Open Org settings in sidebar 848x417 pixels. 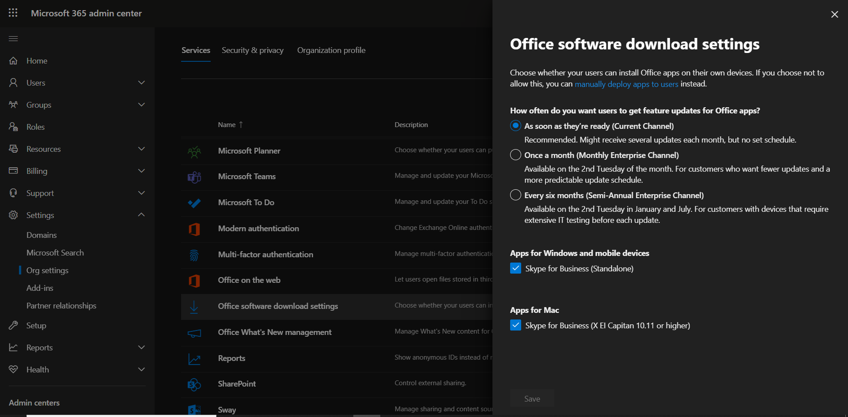(47, 270)
